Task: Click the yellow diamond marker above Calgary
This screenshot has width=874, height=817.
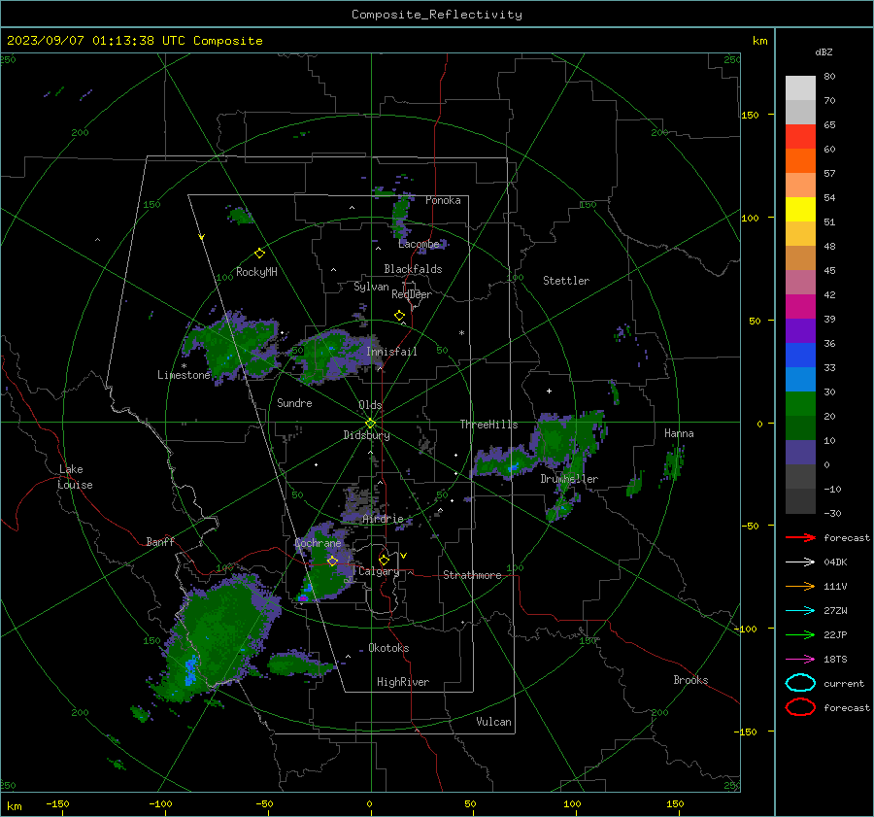Action: click(384, 560)
